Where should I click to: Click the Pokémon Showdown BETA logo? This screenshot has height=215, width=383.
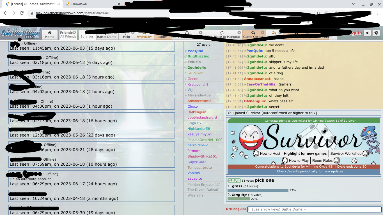[20, 33]
